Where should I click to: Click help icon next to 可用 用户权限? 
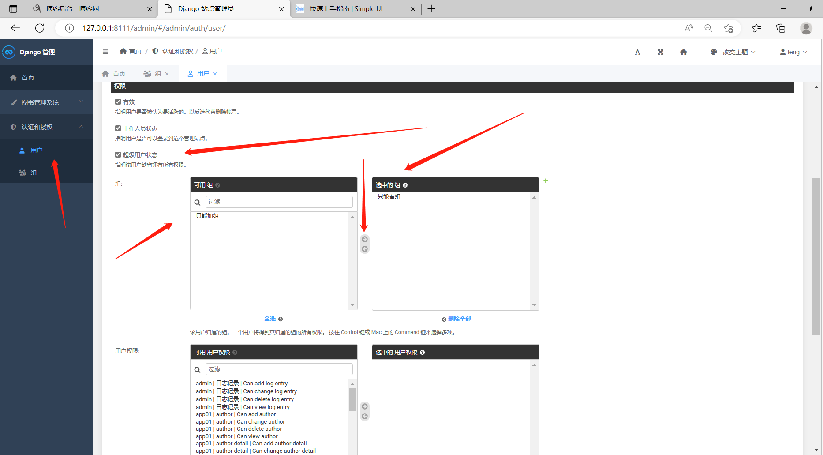235,353
